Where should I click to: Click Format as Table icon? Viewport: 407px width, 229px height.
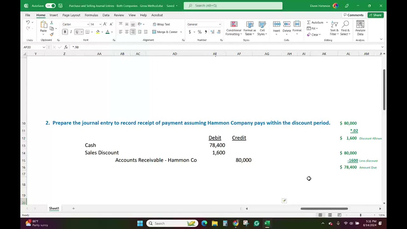(x=250, y=24)
